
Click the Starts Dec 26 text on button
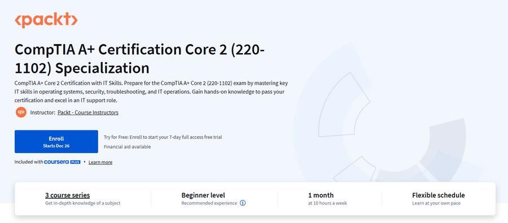(x=56, y=146)
